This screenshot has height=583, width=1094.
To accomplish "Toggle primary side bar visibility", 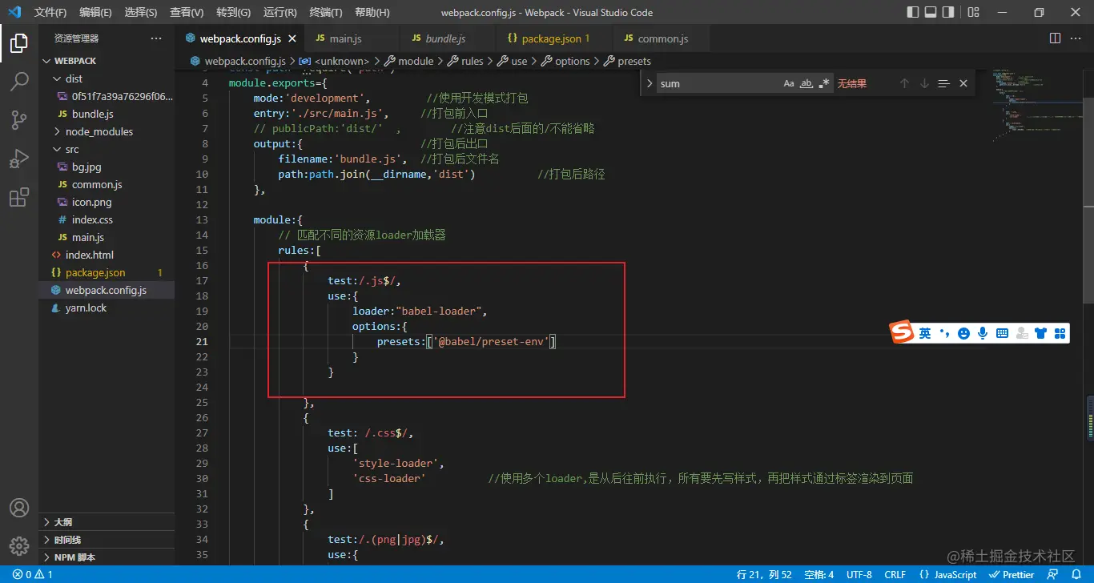I will pyautogui.click(x=913, y=12).
